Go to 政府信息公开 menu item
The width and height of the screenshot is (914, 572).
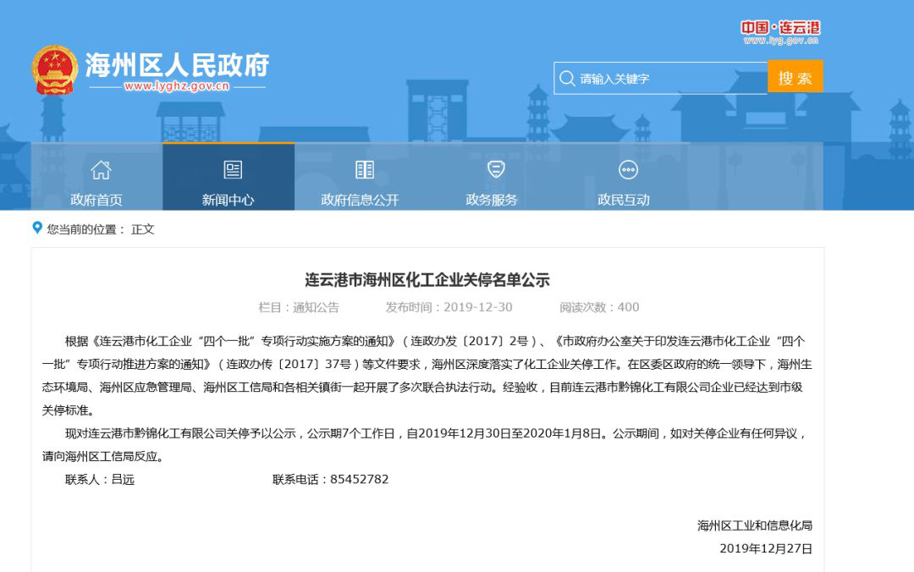[361, 177]
